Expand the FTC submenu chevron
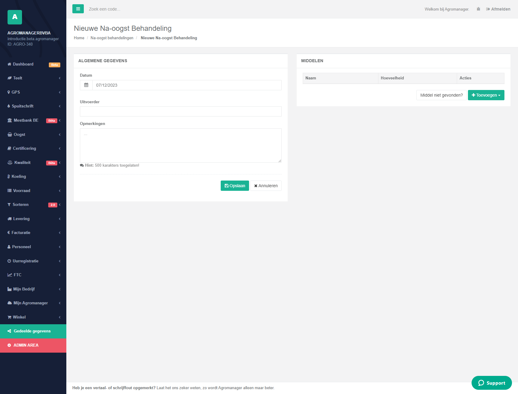518x394 pixels. coord(60,275)
